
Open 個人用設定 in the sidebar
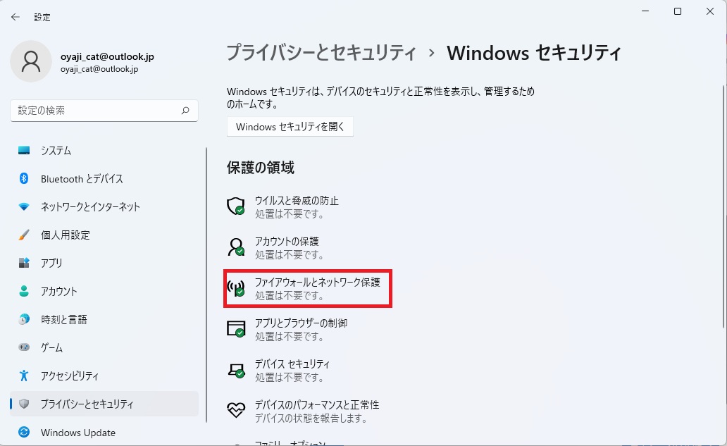104,235
